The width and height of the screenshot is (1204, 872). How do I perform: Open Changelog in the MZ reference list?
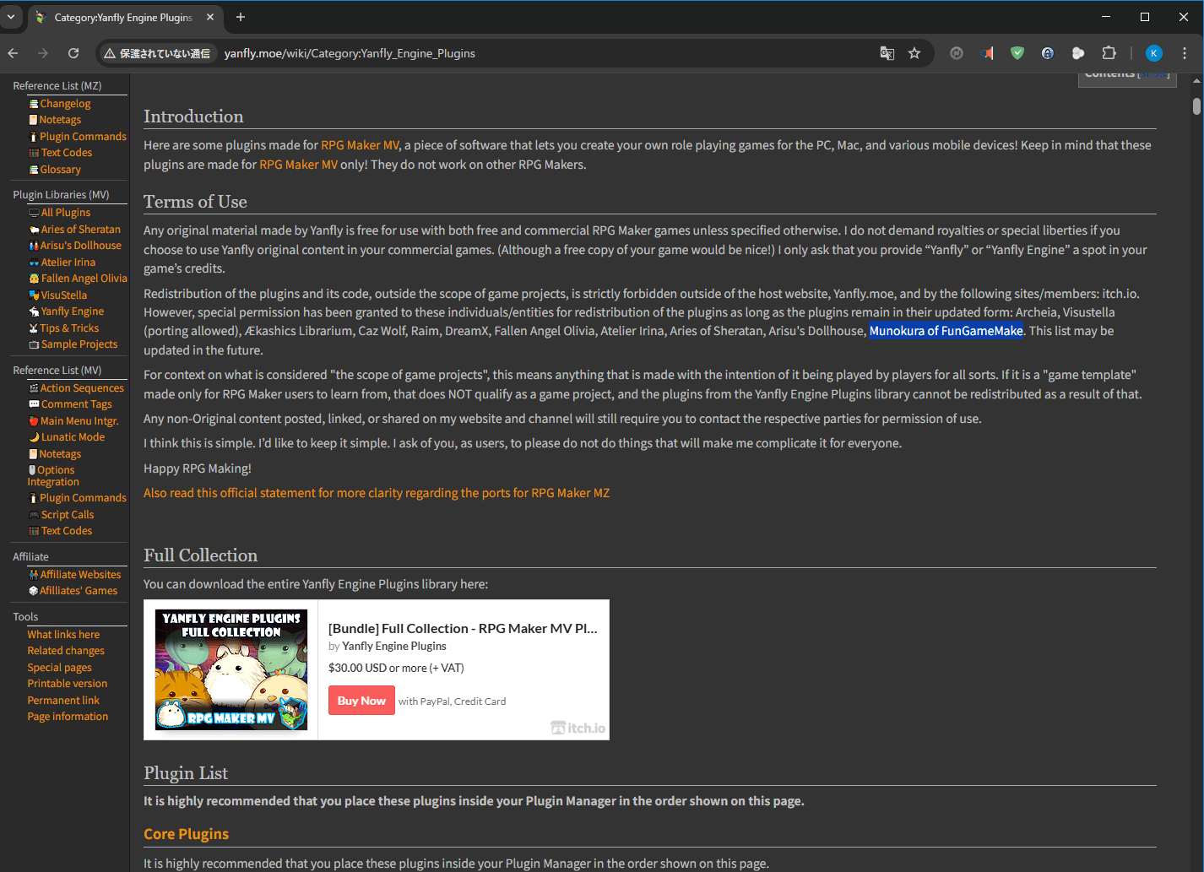pos(64,104)
